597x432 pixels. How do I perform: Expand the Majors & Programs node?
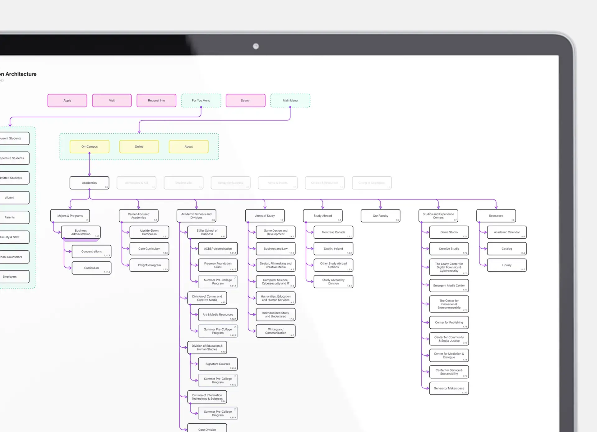point(70,216)
